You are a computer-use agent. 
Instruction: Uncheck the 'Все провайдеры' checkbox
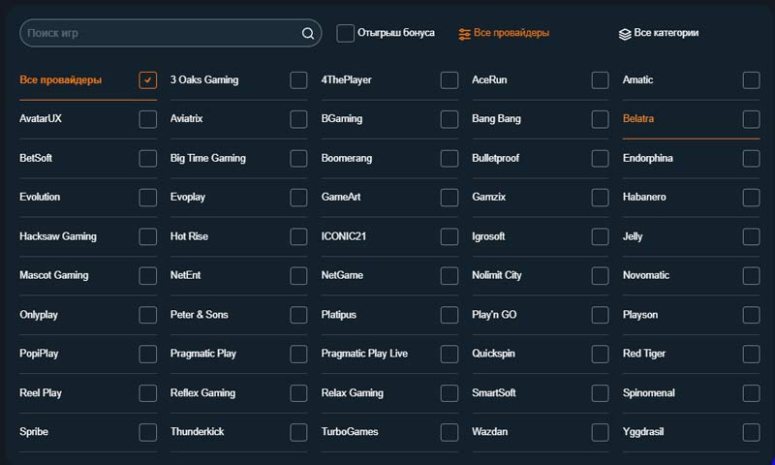pyautogui.click(x=147, y=80)
